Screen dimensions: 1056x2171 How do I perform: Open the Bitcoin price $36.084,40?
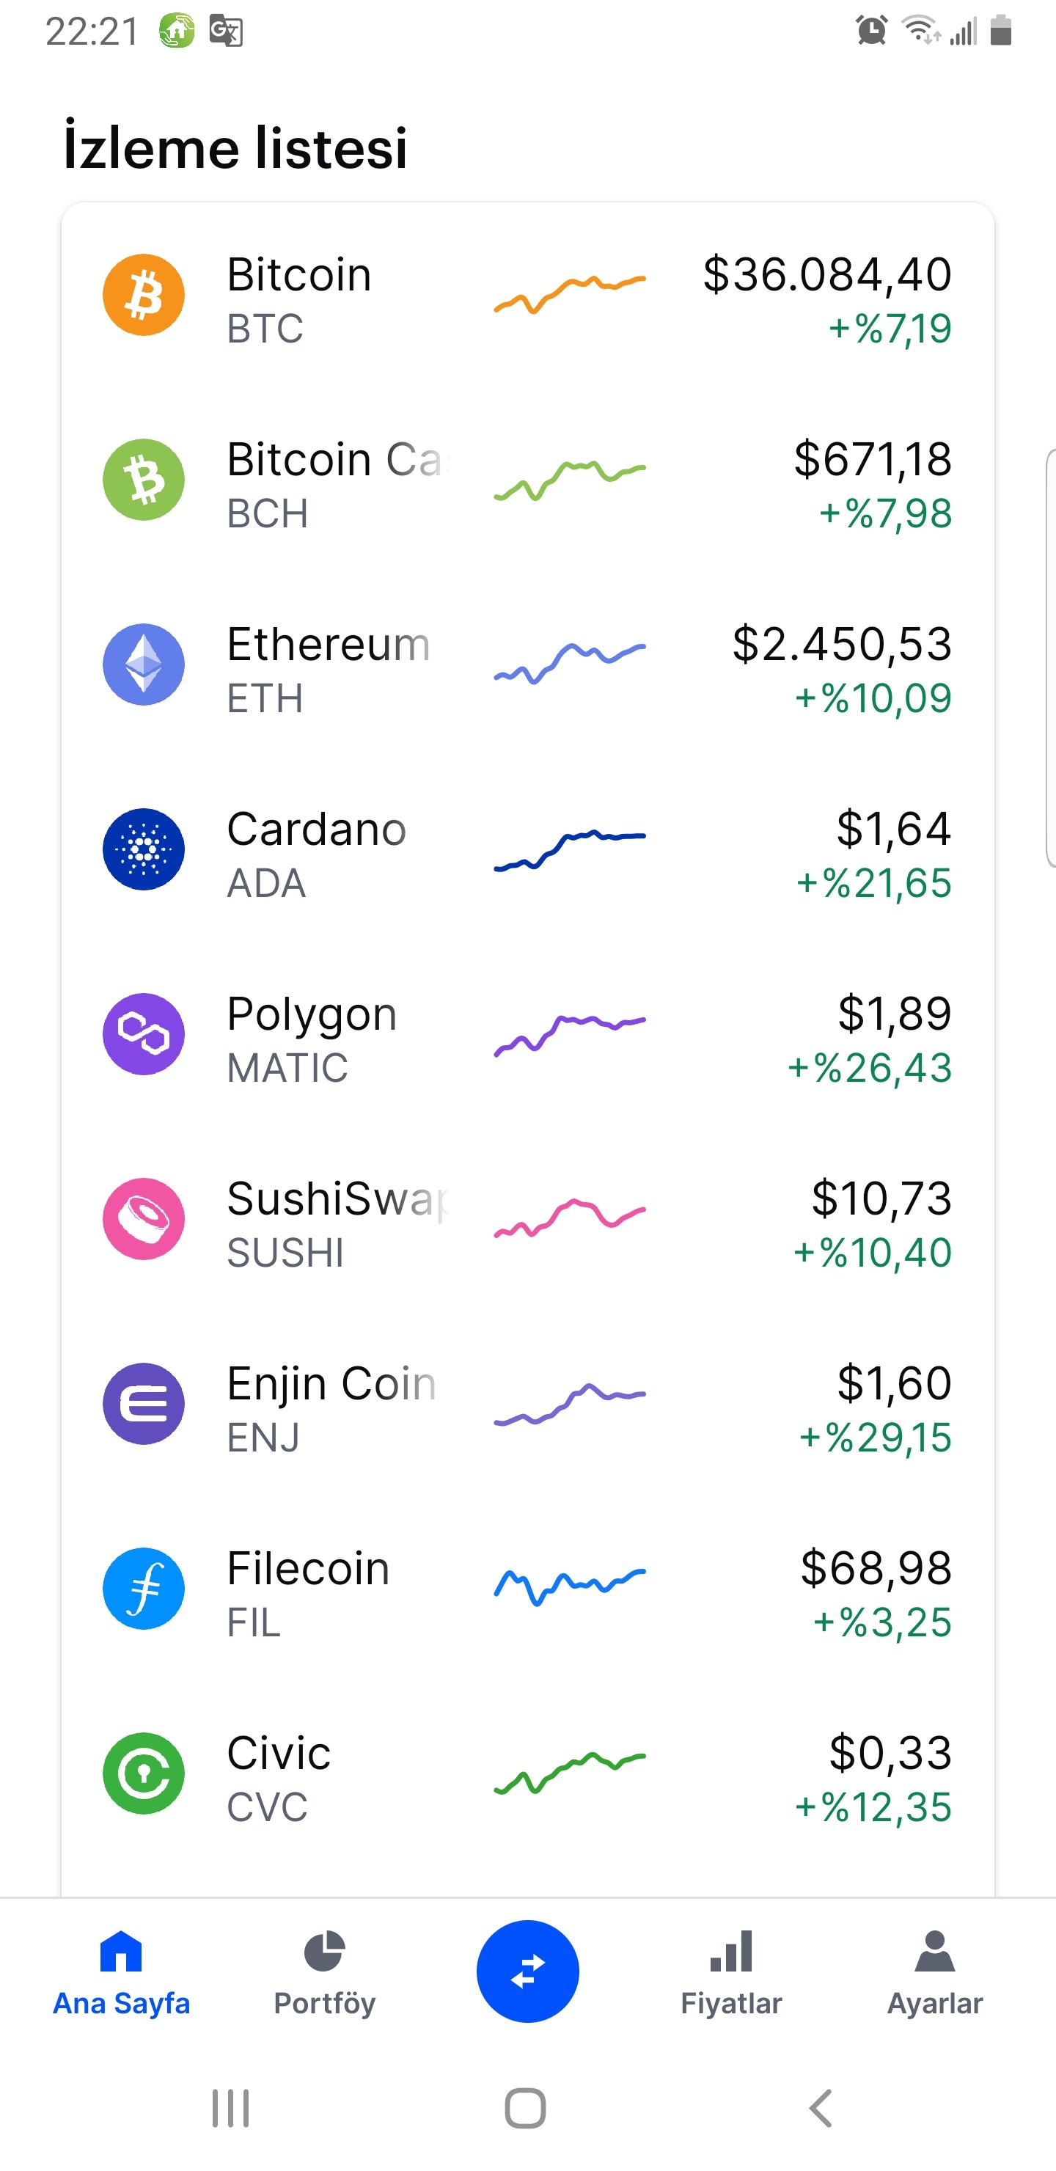pyautogui.click(x=826, y=275)
